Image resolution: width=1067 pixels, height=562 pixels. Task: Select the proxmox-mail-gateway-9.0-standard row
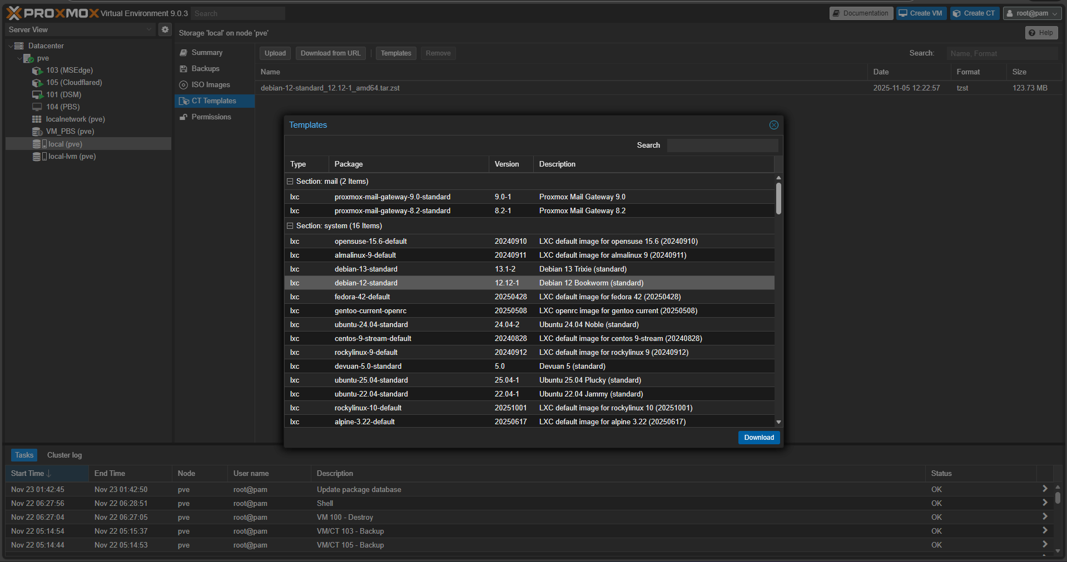[529, 197]
